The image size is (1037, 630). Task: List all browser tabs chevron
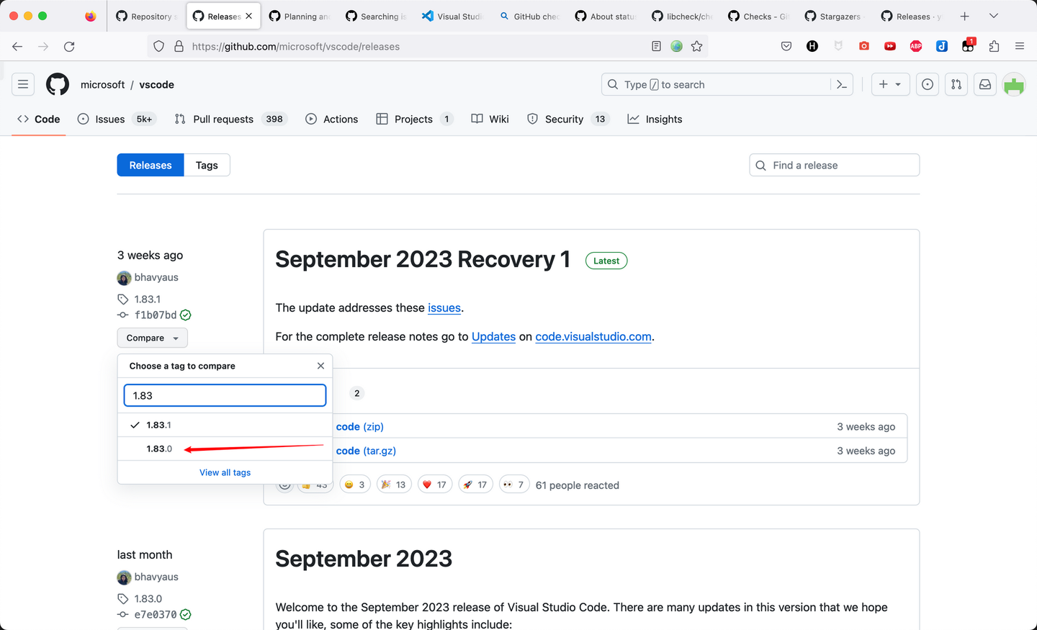coord(994,16)
